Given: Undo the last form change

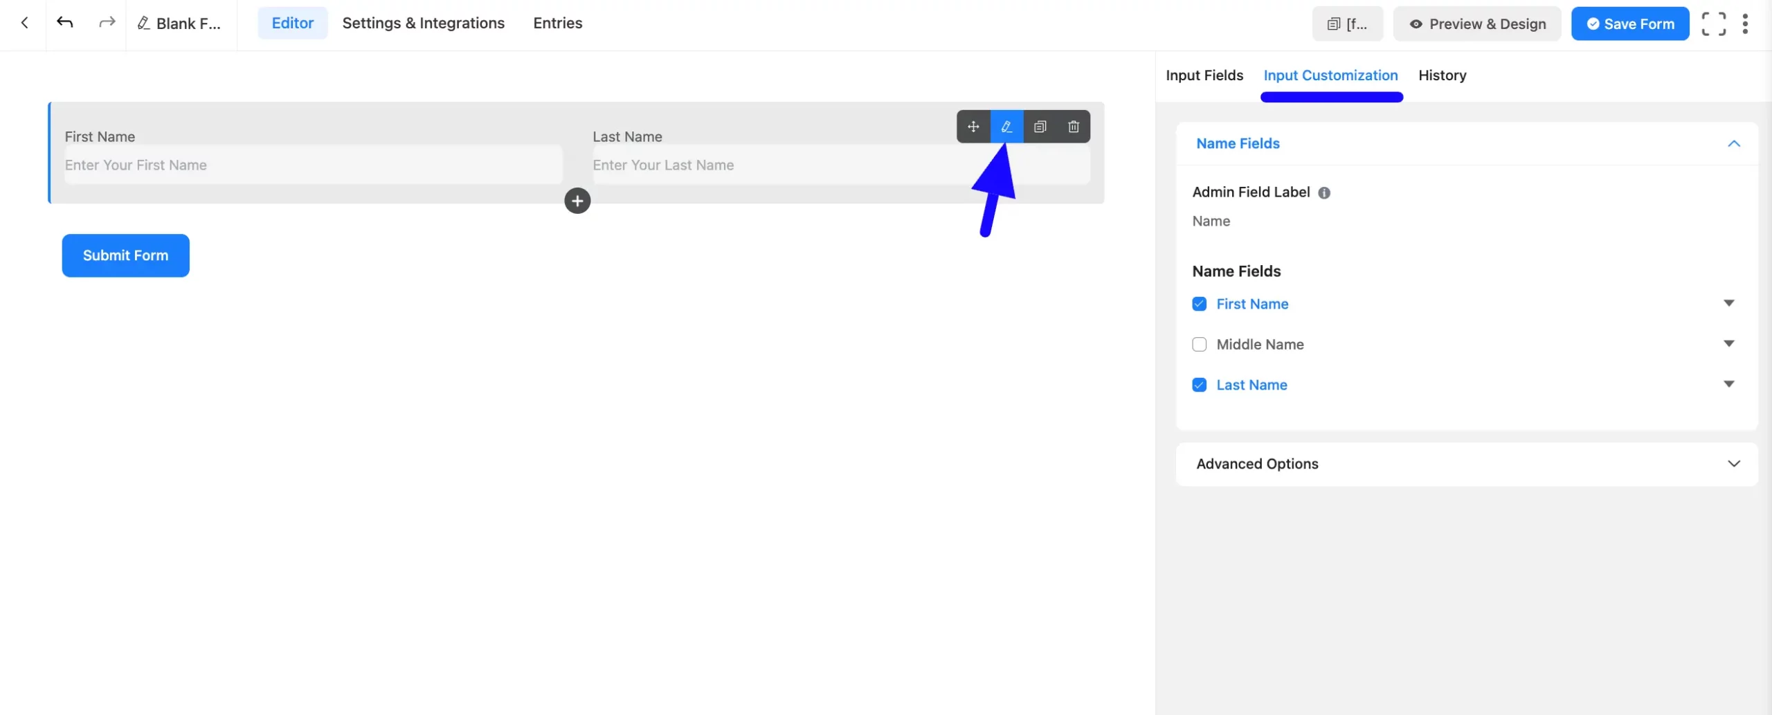Looking at the screenshot, I should [65, 23].
